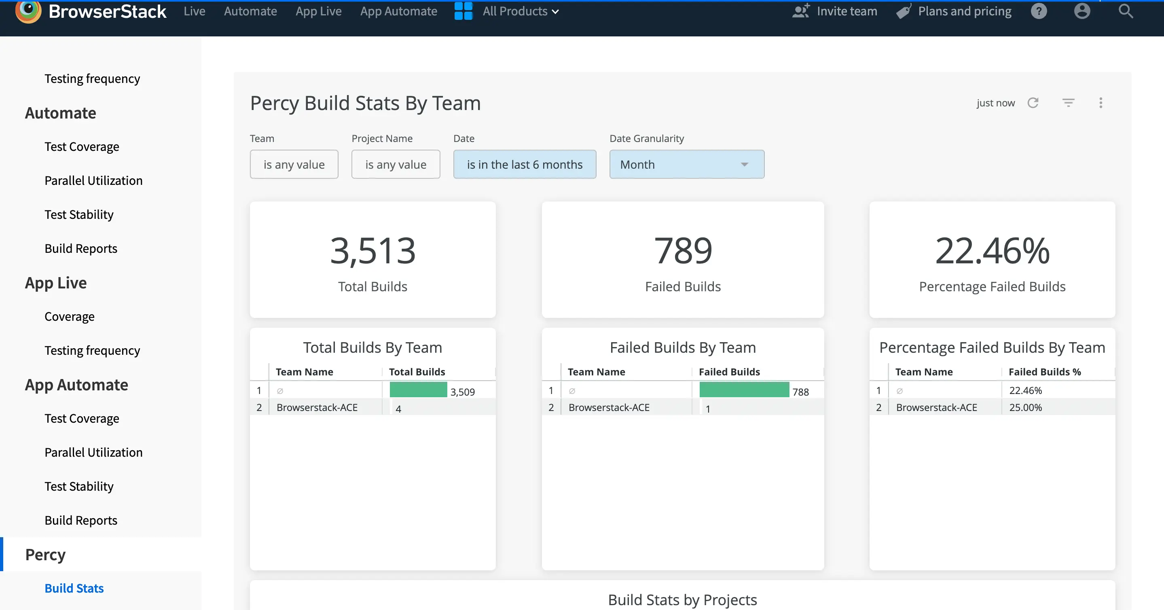Open the Project Name filter value field

[x=396, y=165]
